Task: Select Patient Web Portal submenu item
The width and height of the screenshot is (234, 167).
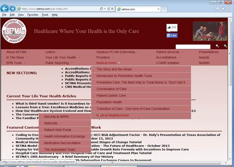Action: [x=65, y=130]
